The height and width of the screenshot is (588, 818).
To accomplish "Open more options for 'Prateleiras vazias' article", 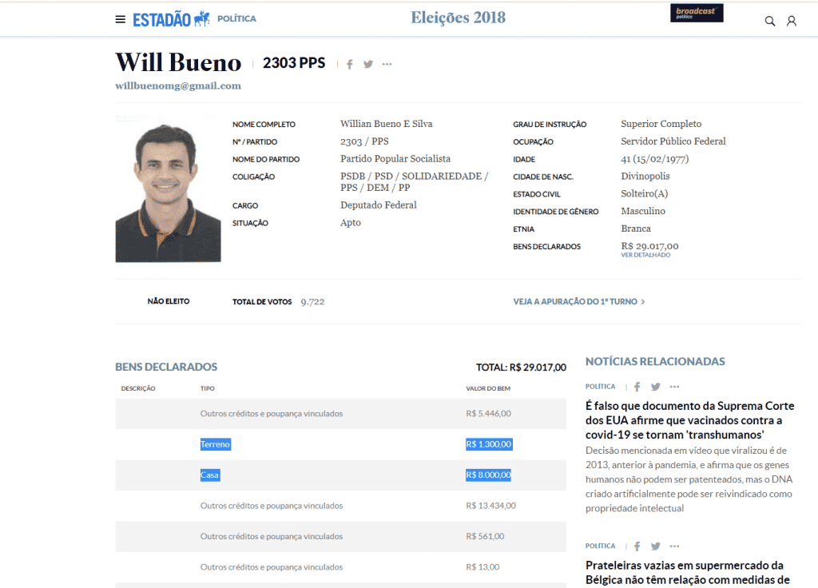I will click(674, 546).
